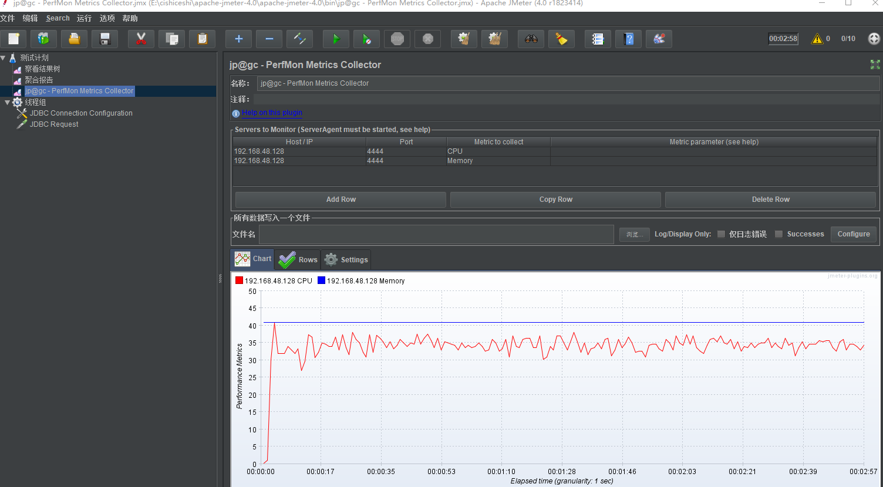Select 聚合报告 in the tree
This screenshot has height=487, width=883.
[x=39, y=80]
